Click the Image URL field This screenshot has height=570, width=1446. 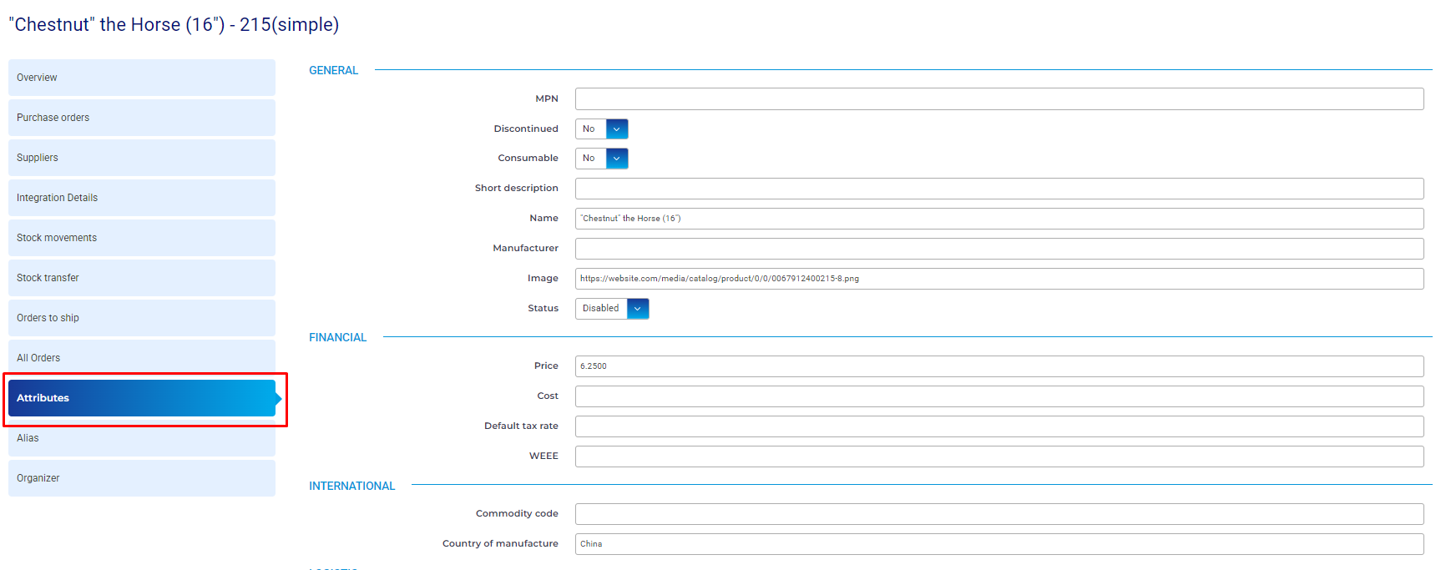tap(999, 279)
